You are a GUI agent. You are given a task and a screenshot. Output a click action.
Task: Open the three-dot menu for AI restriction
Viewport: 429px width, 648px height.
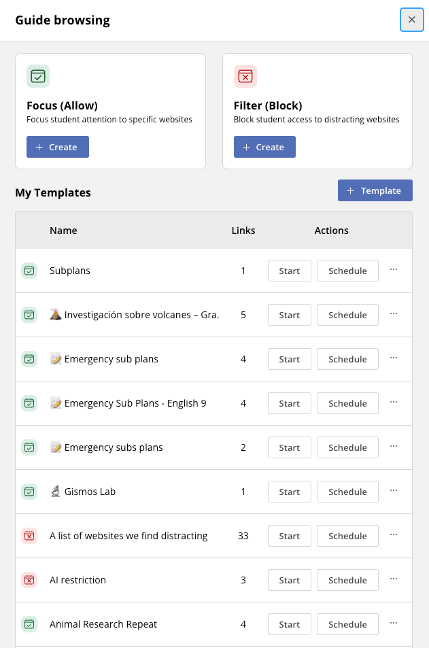[394, 579]
